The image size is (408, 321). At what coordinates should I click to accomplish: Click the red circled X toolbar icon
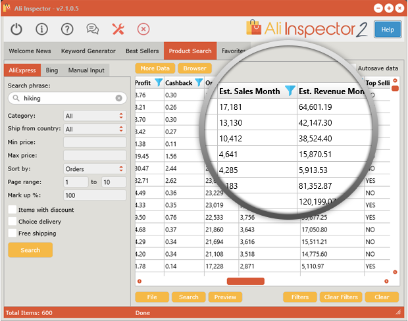[x=143, y=29]
